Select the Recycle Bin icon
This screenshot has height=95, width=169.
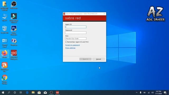tap(4, 30)
